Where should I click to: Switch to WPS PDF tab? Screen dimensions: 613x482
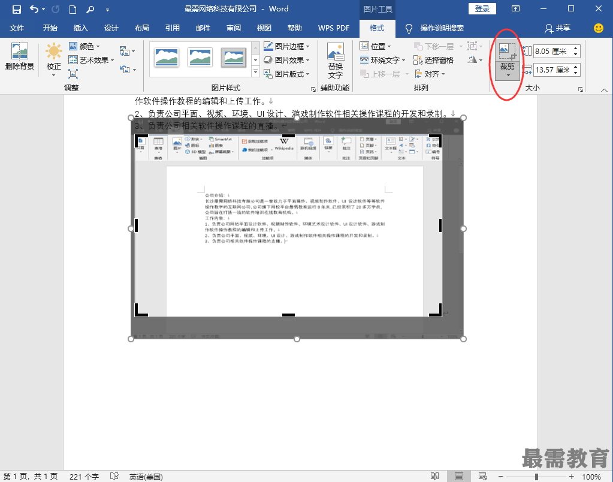click(334, 28)
